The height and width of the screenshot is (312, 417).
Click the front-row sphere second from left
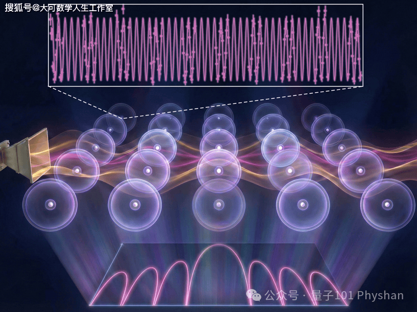135,205
